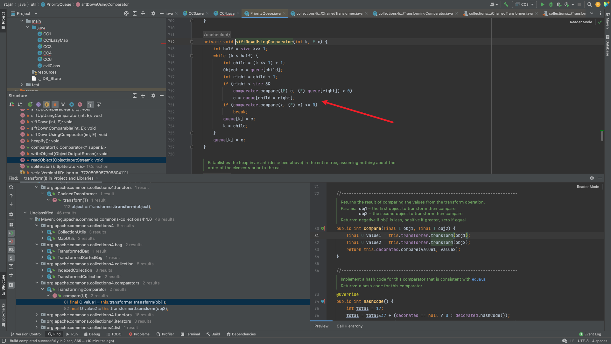Collapse the Unclassified results group

click(25, 213)
